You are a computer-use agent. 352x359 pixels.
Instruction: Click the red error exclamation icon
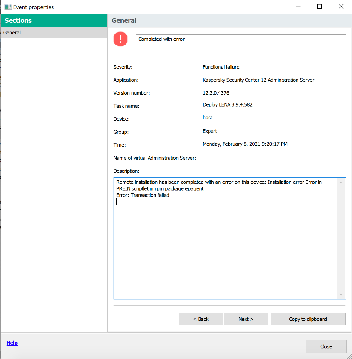[x=120, y=39]
